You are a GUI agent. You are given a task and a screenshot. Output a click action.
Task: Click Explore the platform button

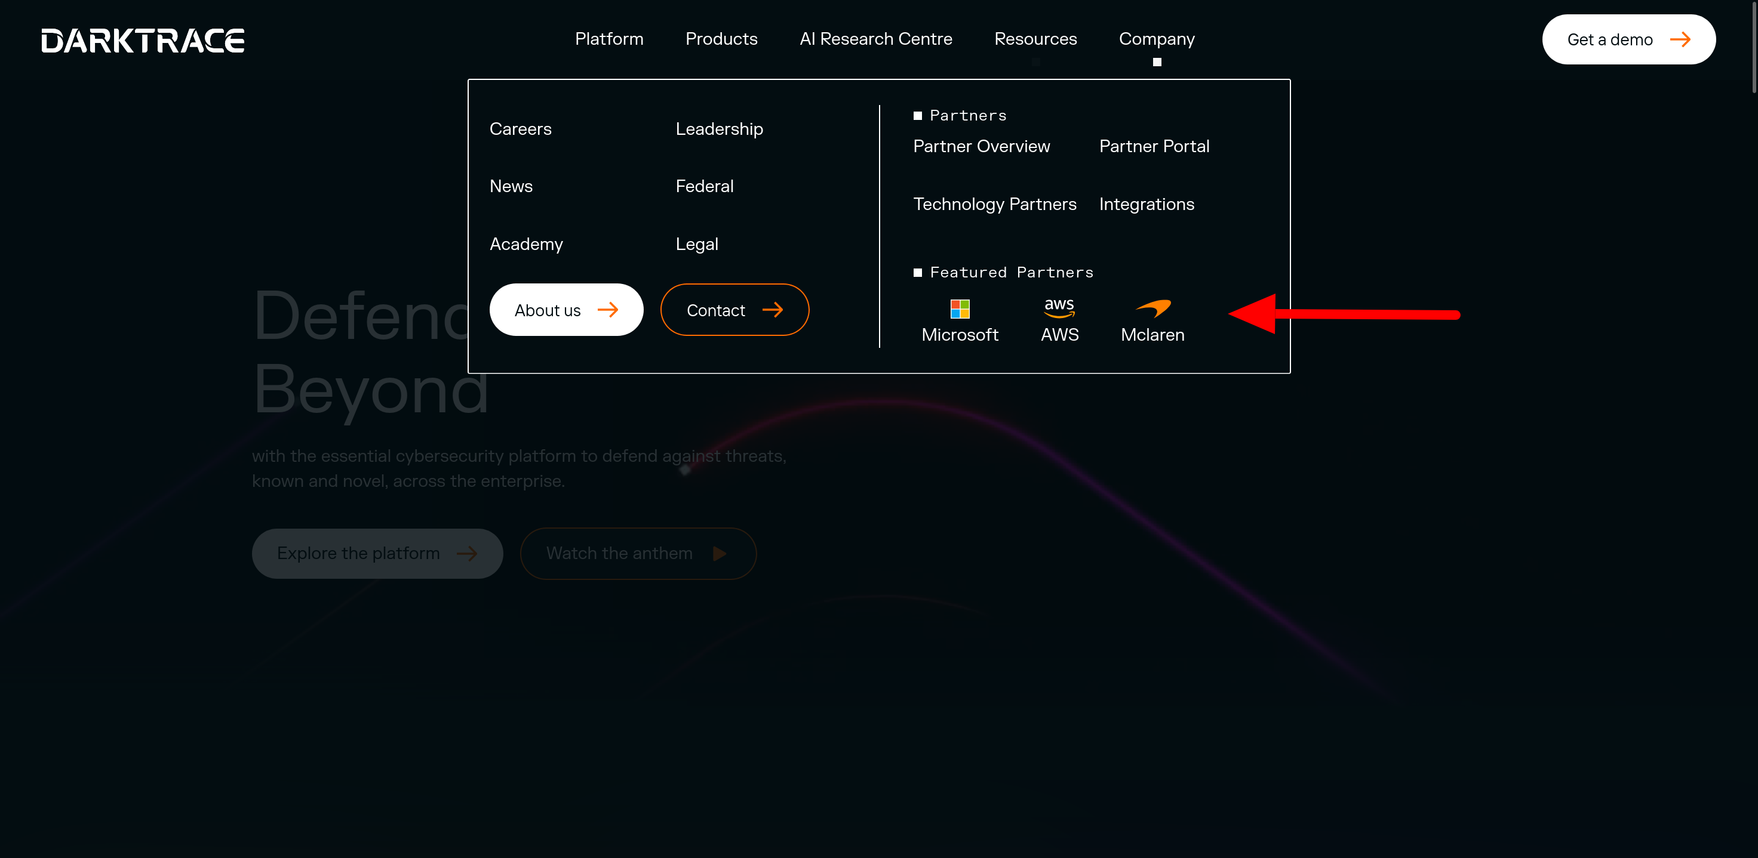point(377,553)
